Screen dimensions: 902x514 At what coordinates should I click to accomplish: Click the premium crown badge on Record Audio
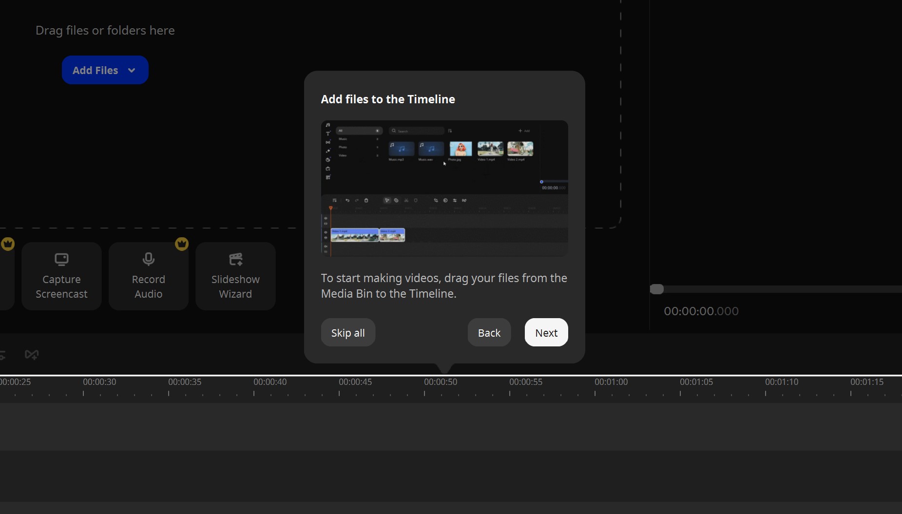tap(182, 244)
